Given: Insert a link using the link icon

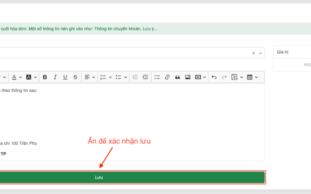Looking at the screenshot, I should click(167, 77).
